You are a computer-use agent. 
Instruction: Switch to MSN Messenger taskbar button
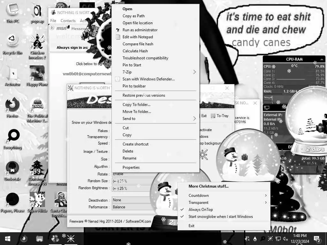[x=55, y=239]
